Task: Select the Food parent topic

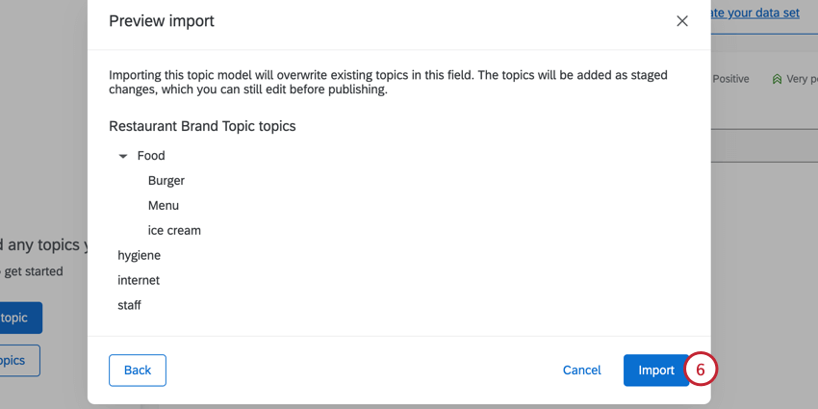Action: tap(151, 156)
